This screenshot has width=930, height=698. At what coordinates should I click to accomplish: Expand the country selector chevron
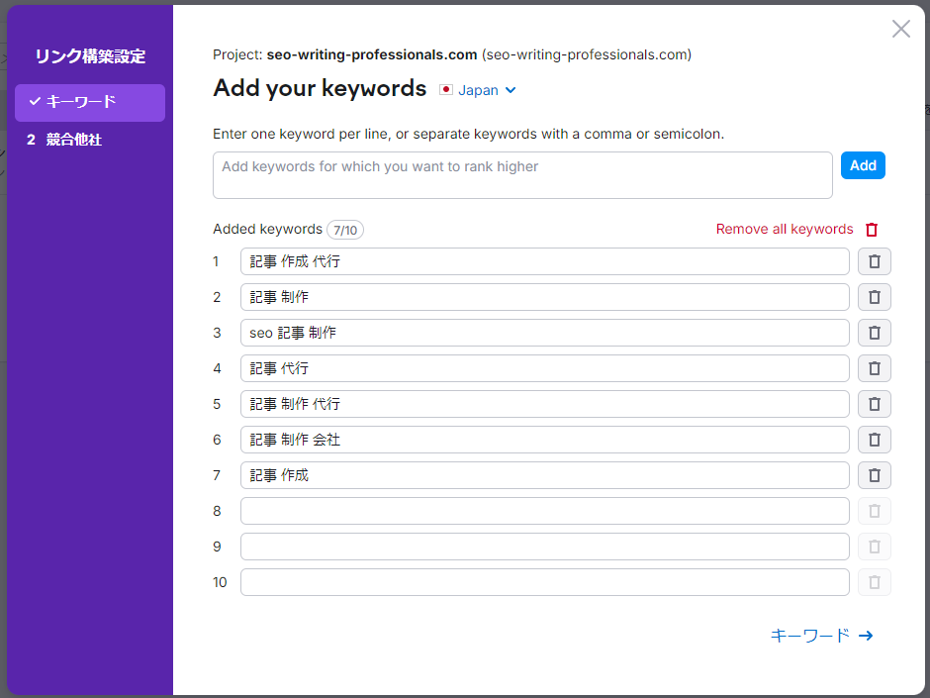pyautogui.click(x=511, y=90)
